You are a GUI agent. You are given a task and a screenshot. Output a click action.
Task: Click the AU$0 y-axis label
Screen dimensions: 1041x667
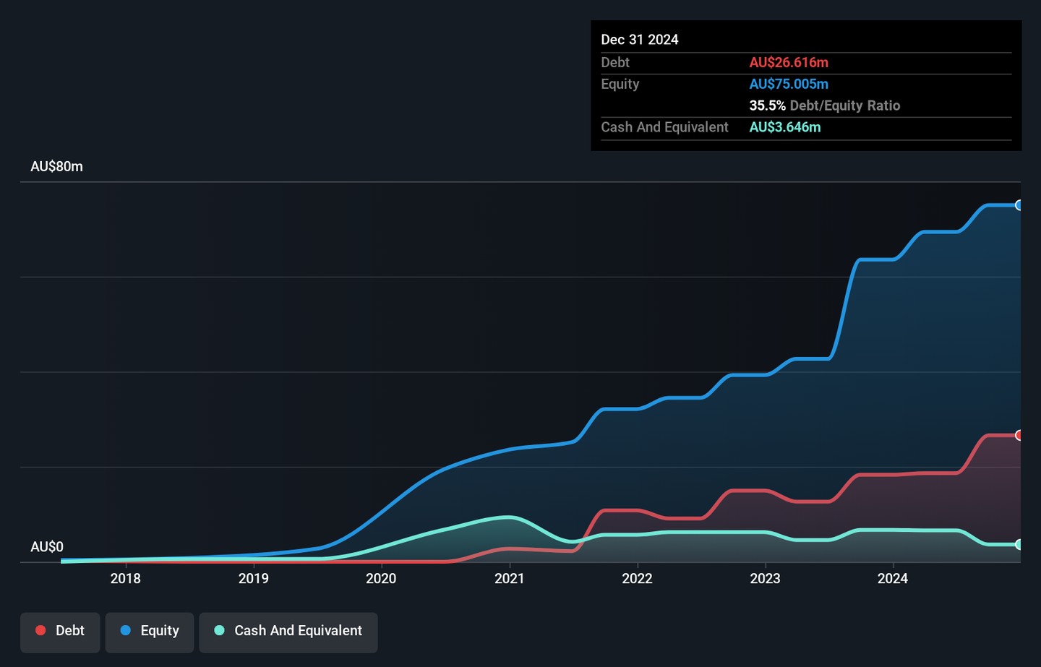(x=47, y=547)
